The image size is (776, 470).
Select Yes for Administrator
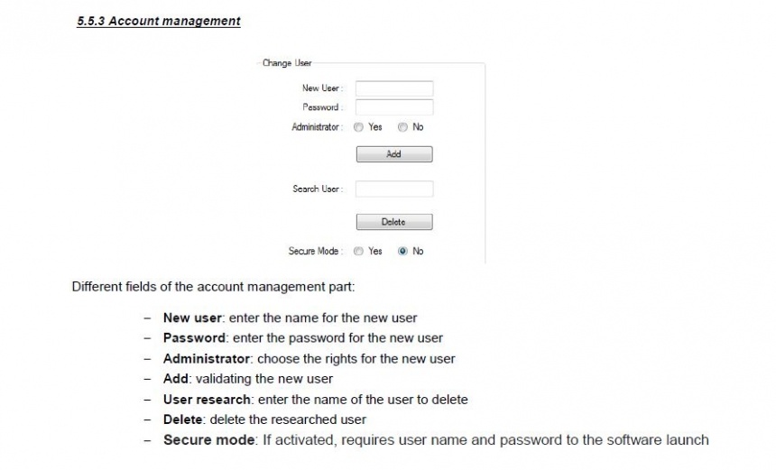pyautogui.click(x=359, y=127)
